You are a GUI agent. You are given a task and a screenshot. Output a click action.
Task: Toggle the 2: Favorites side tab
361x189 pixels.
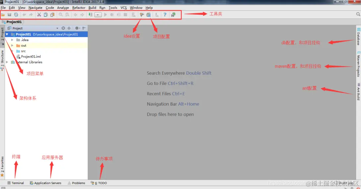click(x=2, y=166)
